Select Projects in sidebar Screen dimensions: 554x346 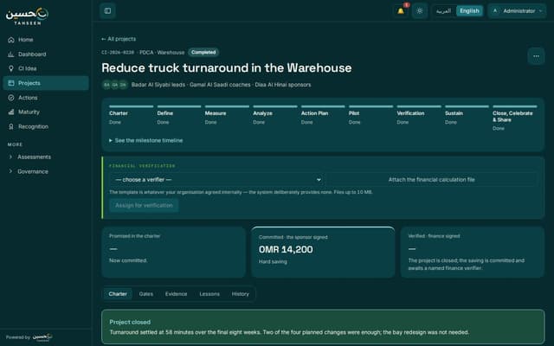46,83
